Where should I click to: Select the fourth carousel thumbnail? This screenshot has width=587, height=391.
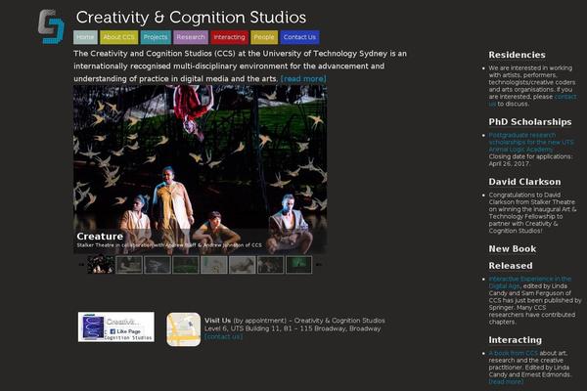click(x=186, y=265)
